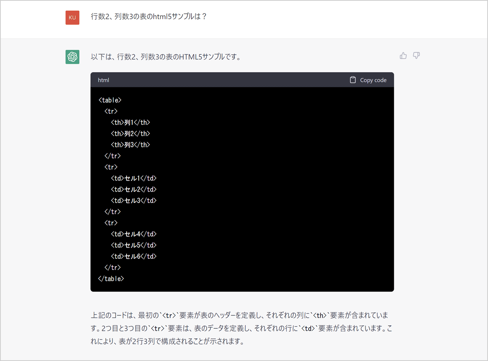Click the thumbs down icon
This screenshot has width=488, height=361.
coord(416,56)
